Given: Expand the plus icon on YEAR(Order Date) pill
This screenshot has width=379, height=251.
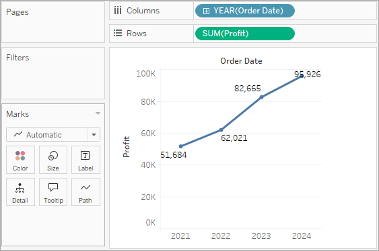Looking at the screenshot, I should pos(206,11).
